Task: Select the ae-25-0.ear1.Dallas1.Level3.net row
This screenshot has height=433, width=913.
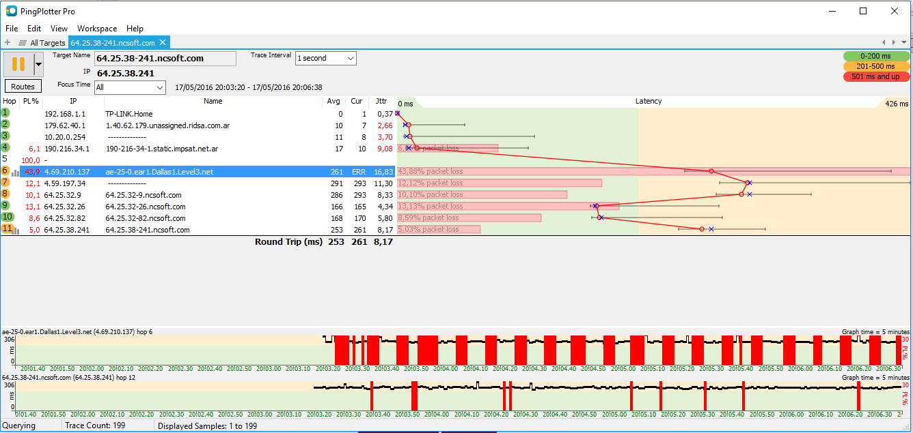Action: 198,172
